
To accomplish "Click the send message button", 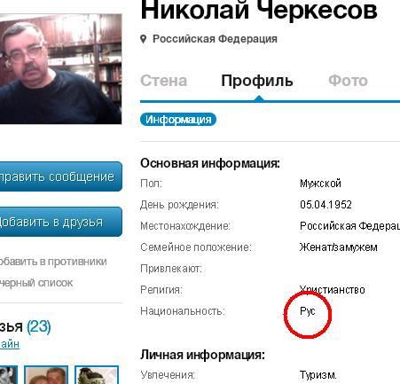I will pos(61,176).
